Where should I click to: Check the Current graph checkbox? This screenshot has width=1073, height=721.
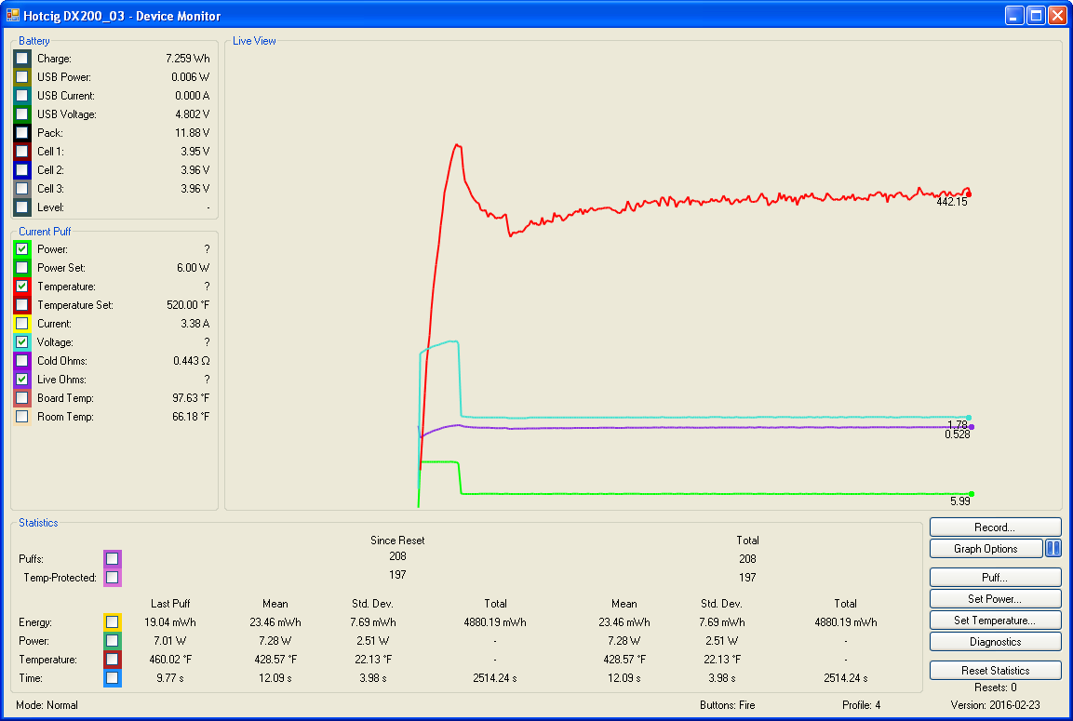click(x=22, y=324)
